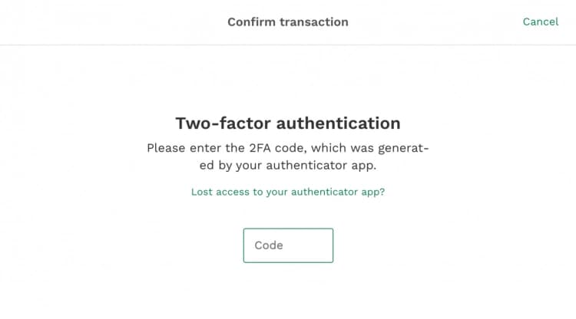Open the lost authenticator access link
The height and width of the screenshot is (319, 576).
(x=288, y=192)
